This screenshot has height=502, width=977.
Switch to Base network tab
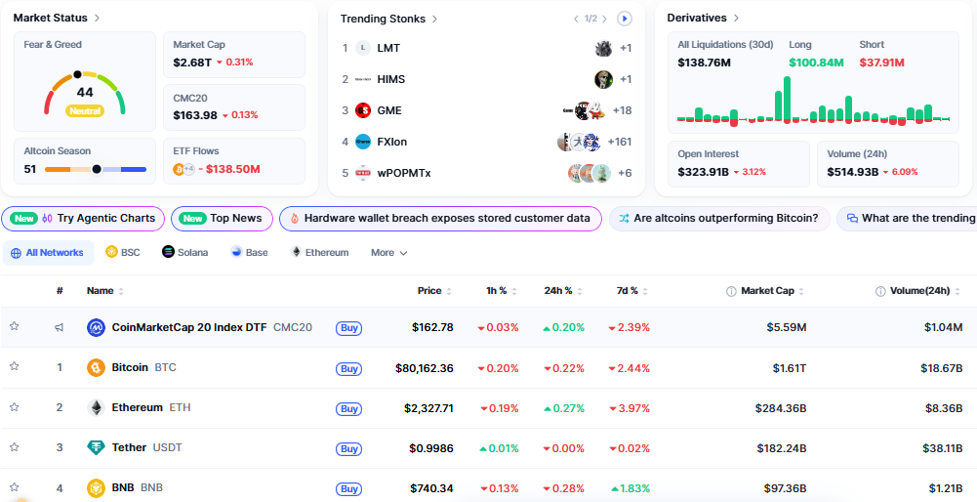tap(249, 253)
